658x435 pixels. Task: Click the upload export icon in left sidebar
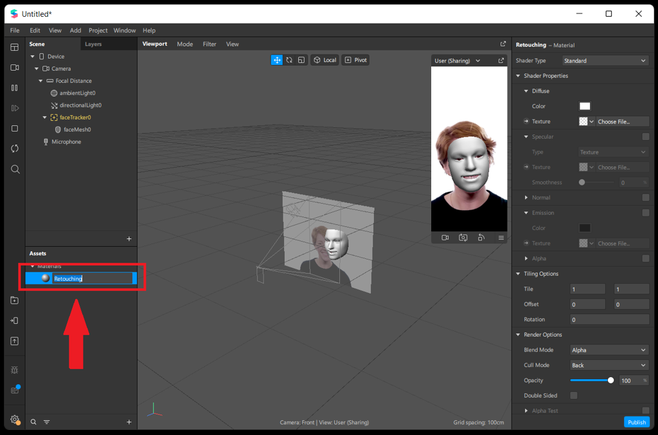click(15, 341)
